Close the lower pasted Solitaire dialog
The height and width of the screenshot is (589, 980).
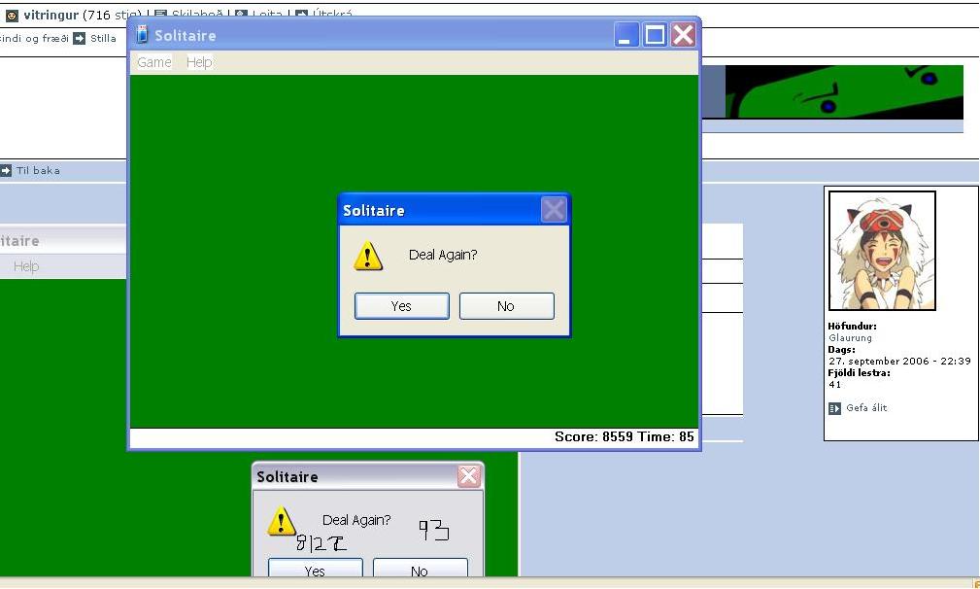click(x=469, y=476)
